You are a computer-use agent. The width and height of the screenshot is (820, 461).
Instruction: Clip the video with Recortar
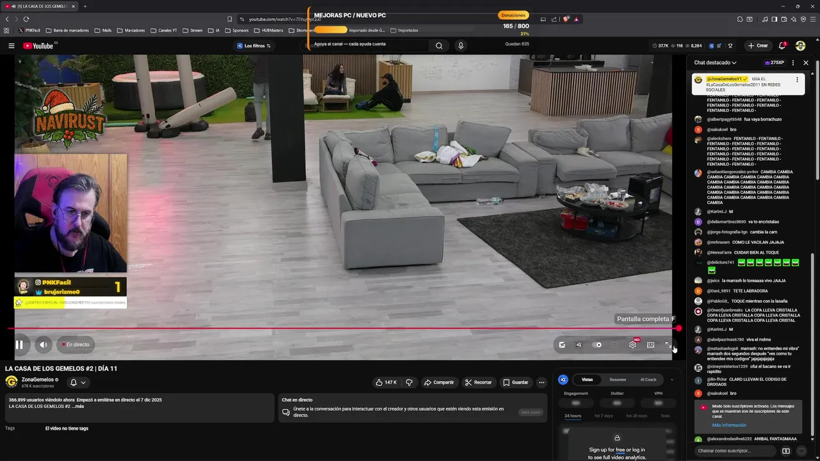pyautogui.click(x=479, y=382)
